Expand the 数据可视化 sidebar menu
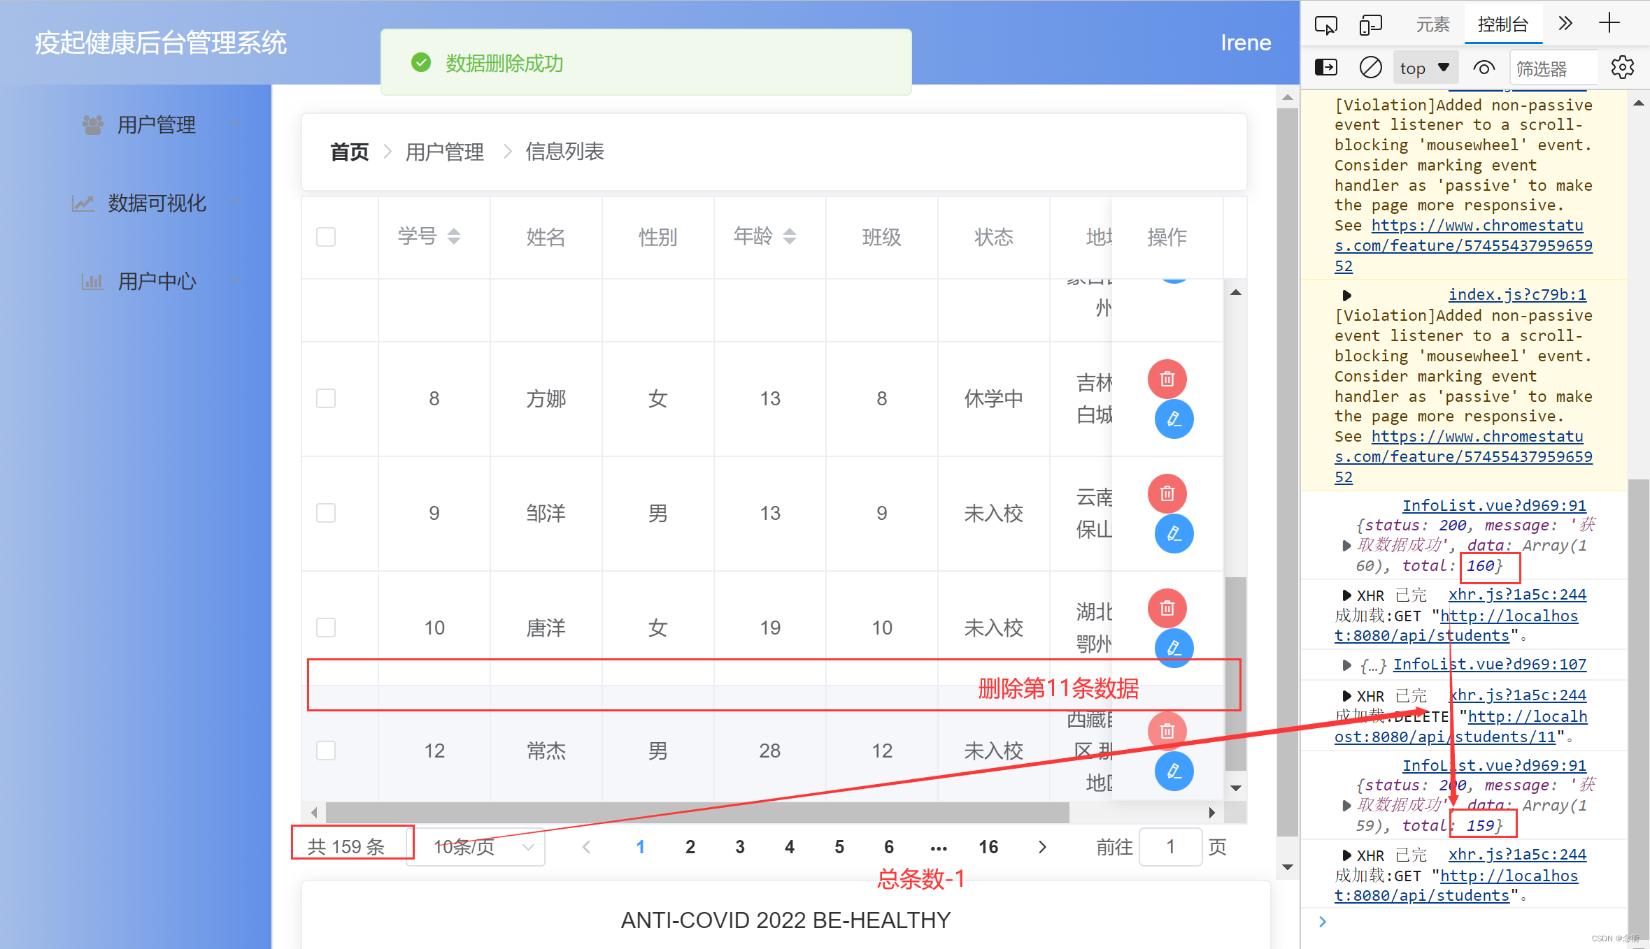The image size is (1650, 949). tap(156, 203)
